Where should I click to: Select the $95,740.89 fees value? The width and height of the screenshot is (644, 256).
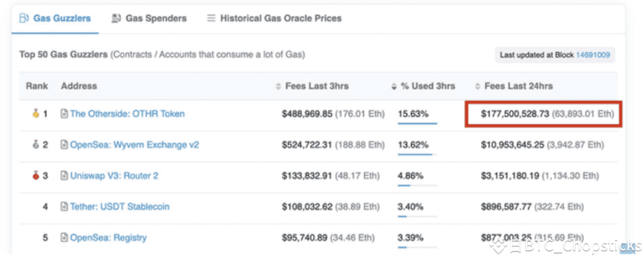[305, 238]
